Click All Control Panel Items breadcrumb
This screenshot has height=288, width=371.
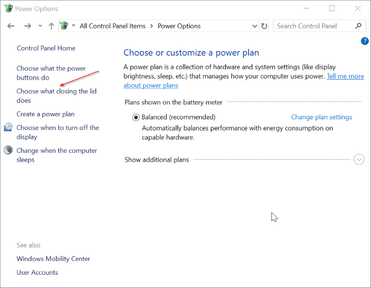112,26
